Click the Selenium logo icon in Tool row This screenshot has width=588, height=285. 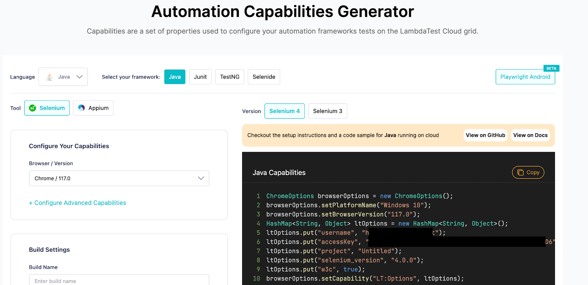coord(33,108)
